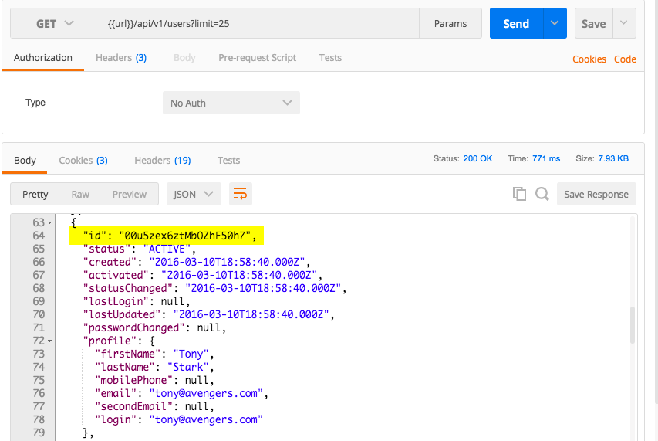Open search in response body

tap(542, 194)
